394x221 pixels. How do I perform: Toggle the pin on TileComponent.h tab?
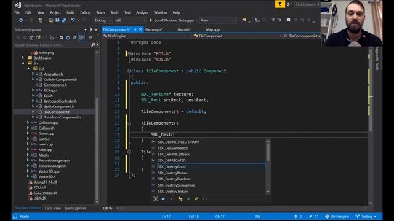click(135, 29)
